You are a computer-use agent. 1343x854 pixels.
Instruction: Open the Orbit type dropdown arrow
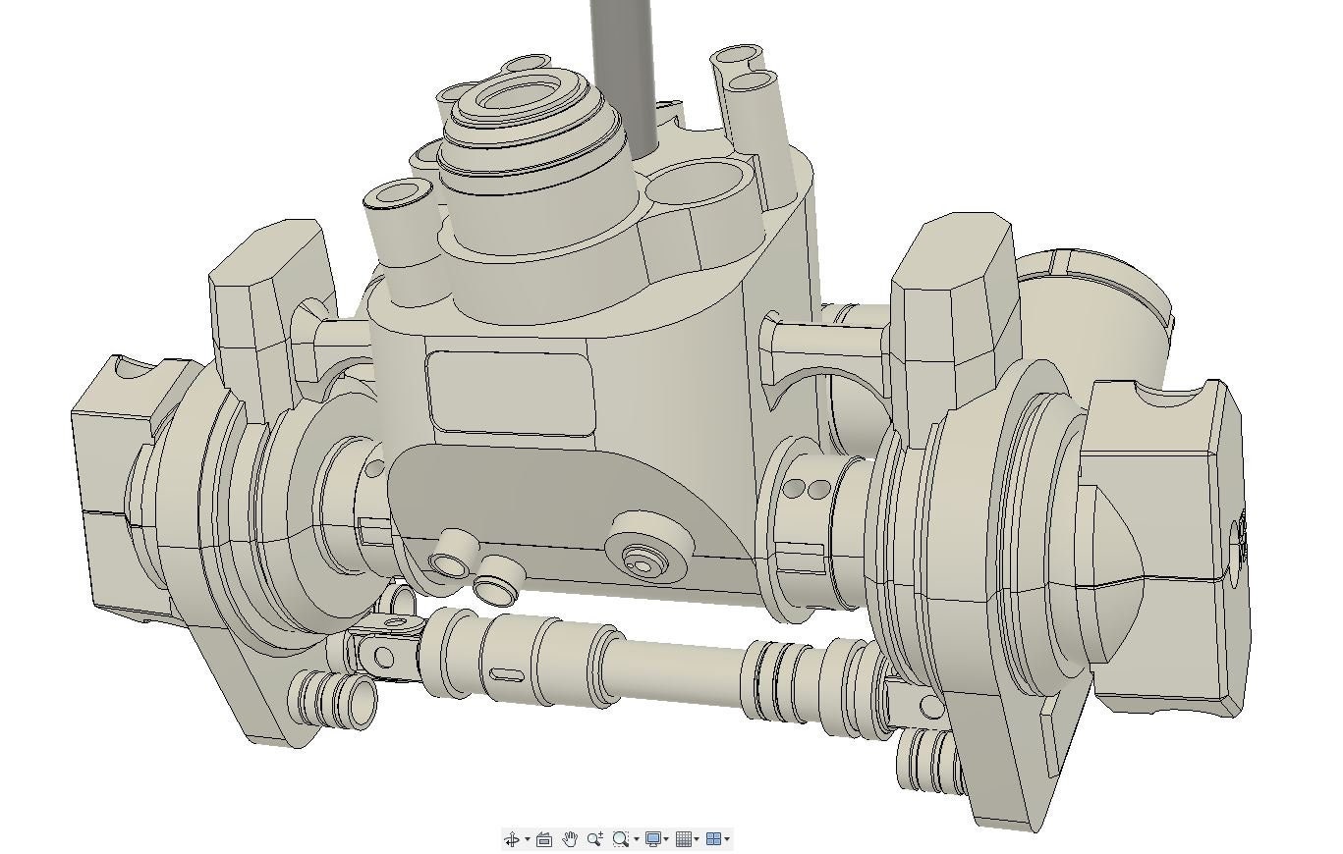pyautogui.click(x=527, y=839)
